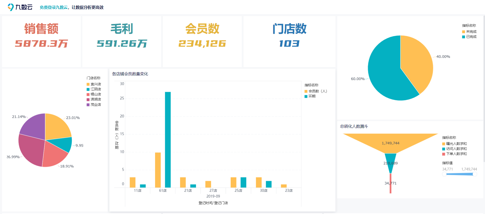Viewport: 485px width, 214px height.
Task: Click the yellow bar for 23店
Action: (284, 186)
